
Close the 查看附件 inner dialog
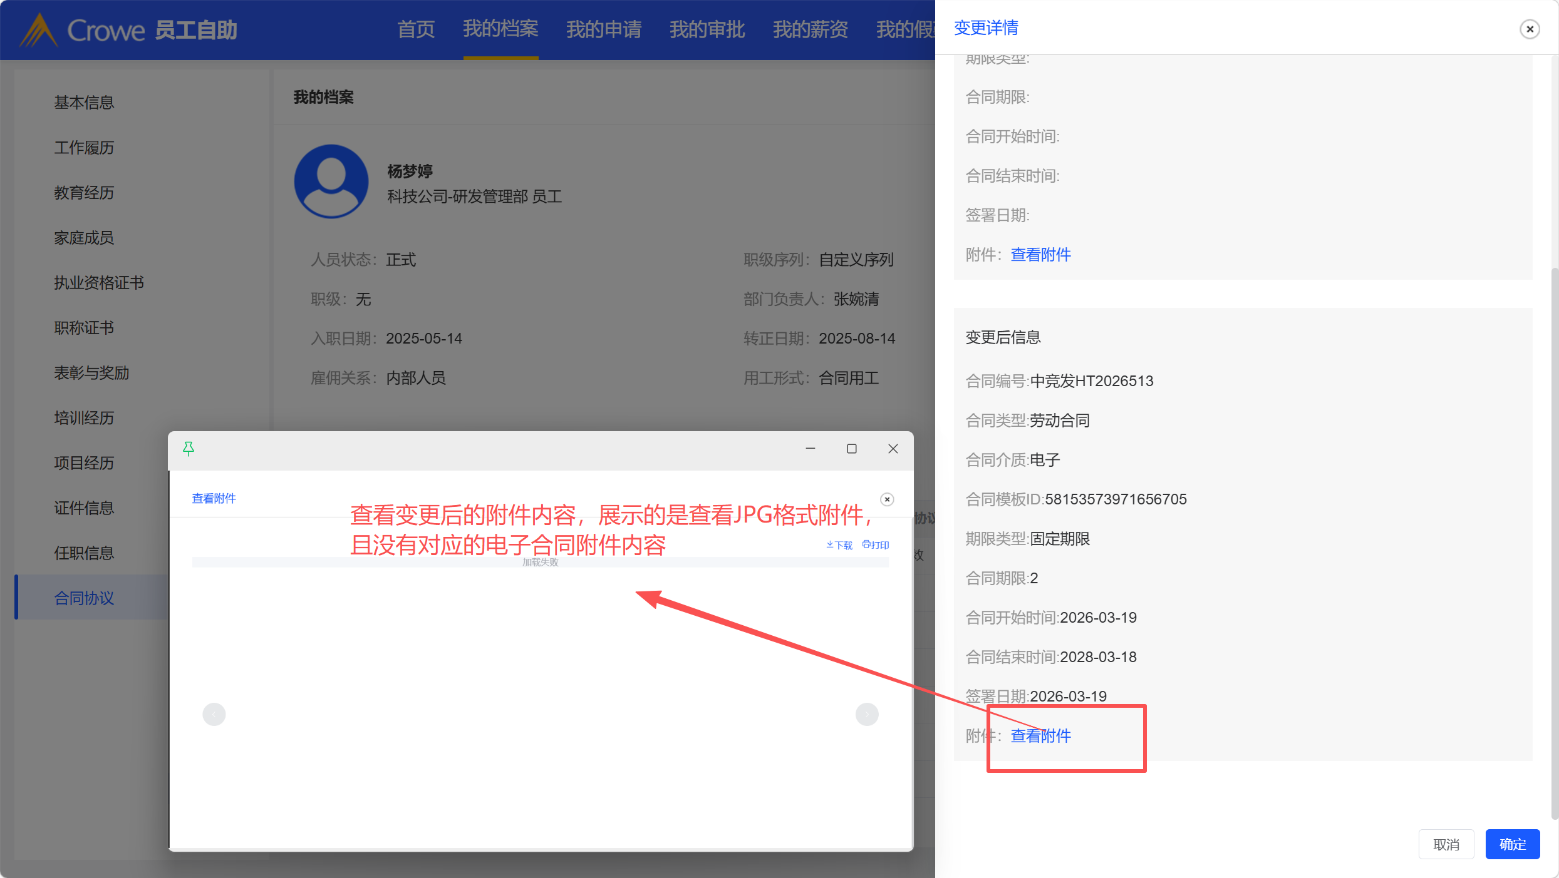click(x=887, y=499)
